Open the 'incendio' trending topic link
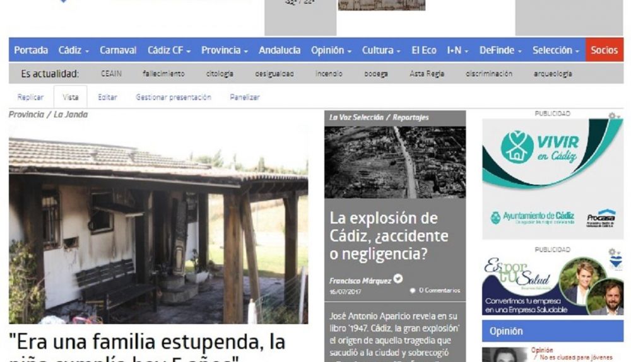The image size is (631, 362). (329, 74)
